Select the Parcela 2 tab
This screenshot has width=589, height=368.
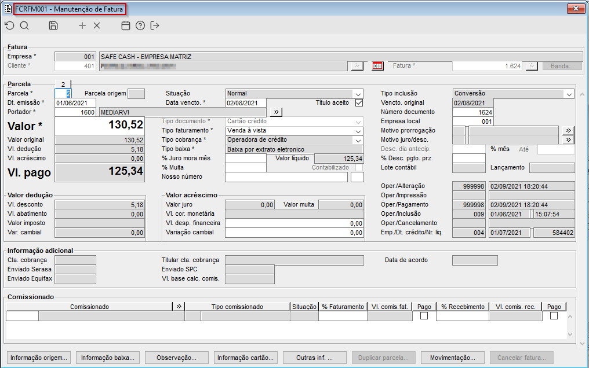63,84
